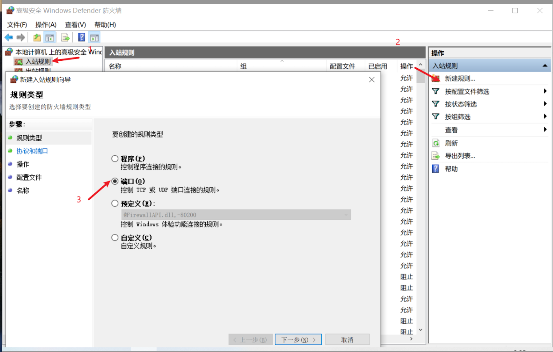The image size is (553, 352).
Task: Select the 预定义(E) radio button
Action: coord(115,203)
